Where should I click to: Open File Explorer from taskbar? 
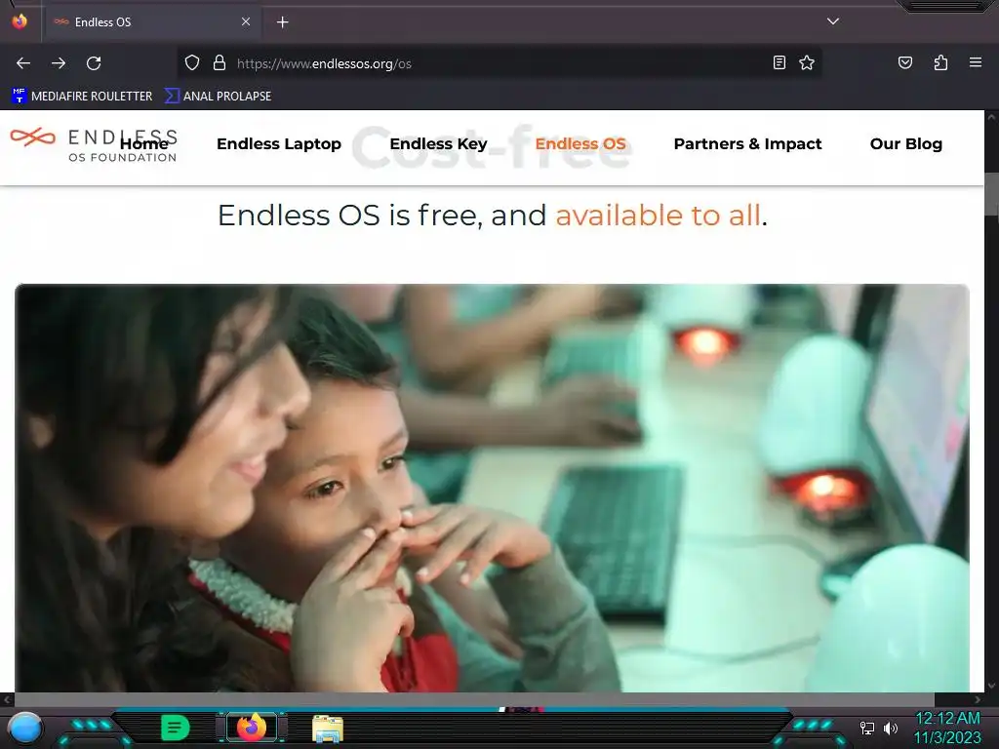[x=328, y=729]
